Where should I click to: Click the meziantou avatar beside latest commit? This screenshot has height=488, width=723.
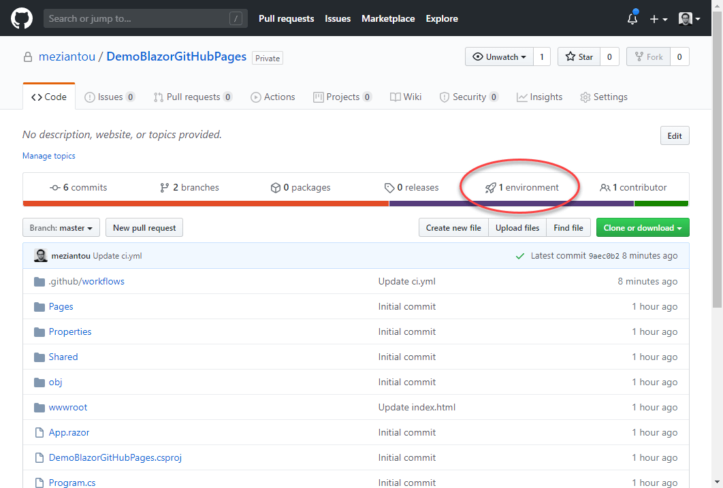click(41, 256)
